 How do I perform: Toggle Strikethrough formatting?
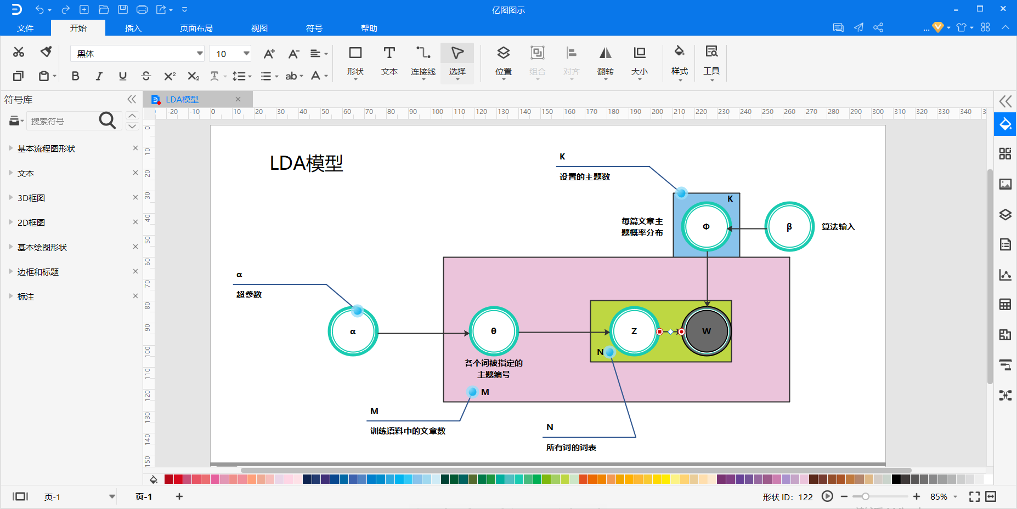[x=146, y=76]
